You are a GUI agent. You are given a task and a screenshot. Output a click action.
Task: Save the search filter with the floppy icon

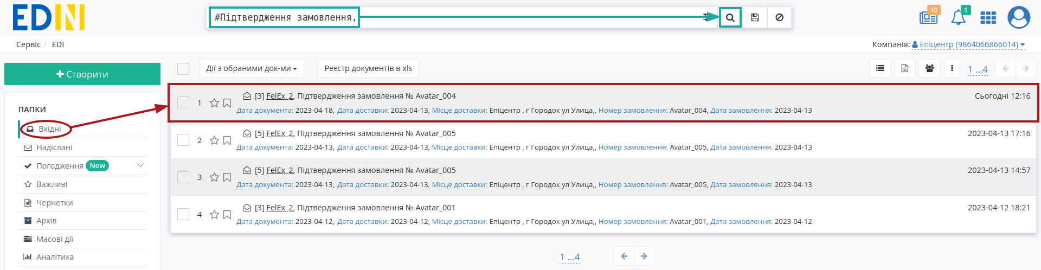click(755, 17)
